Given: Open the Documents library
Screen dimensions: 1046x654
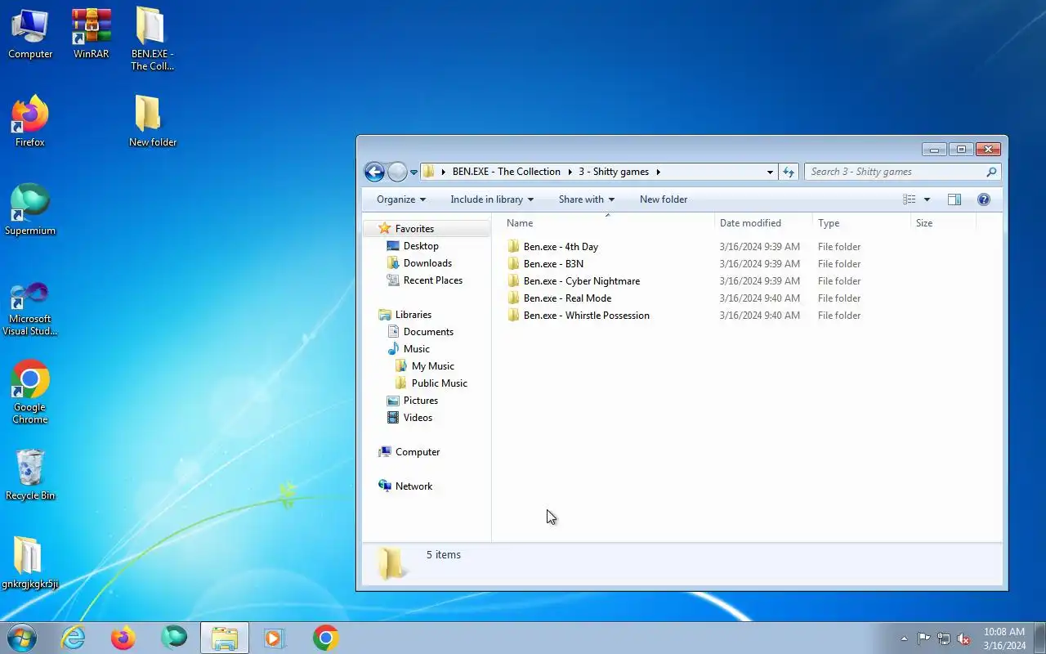Looking at the screenshot, I should point(428,332).
